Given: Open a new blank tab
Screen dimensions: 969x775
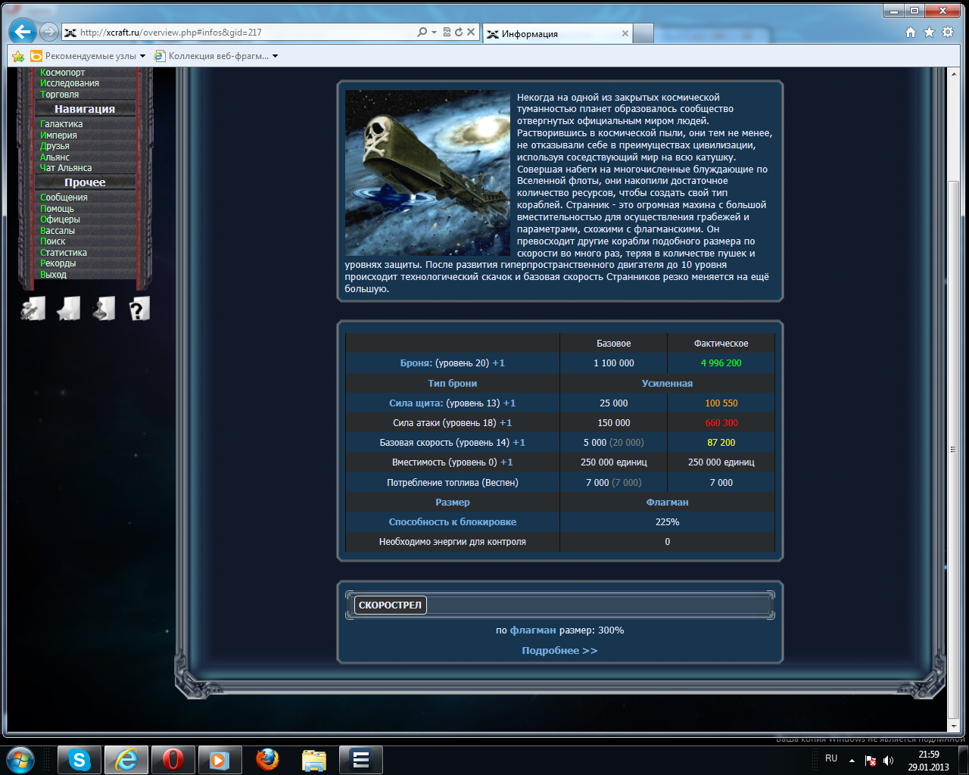Looking at the screenshot, I should [643, 33].
